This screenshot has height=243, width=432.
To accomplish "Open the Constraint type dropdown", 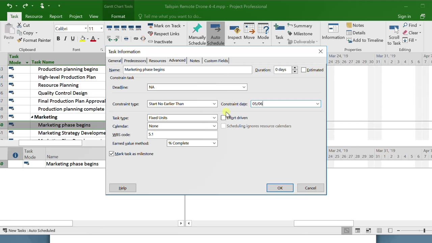I will point(214,104).
